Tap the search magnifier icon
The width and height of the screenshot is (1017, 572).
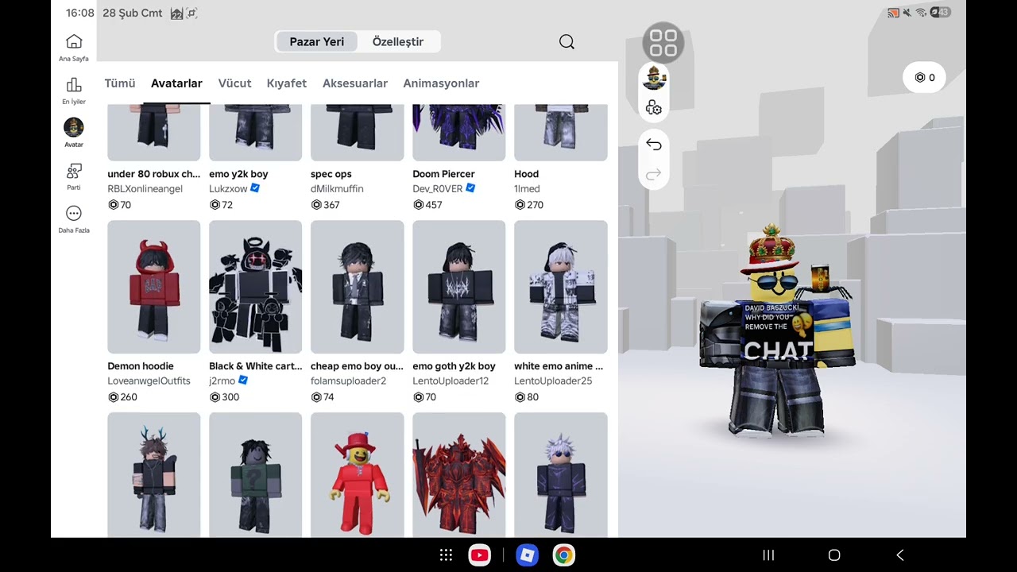[567, 42]
